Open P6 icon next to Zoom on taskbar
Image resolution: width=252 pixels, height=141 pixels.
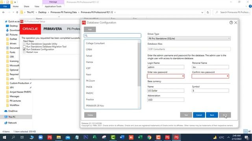click(50, 137)
